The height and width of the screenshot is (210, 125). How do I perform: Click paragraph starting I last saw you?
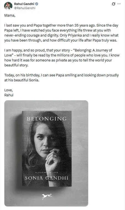61,33
